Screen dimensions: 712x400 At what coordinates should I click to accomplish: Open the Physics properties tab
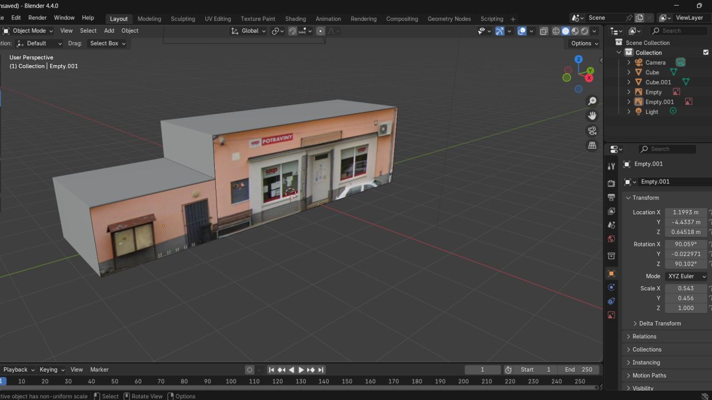(611, 287)
